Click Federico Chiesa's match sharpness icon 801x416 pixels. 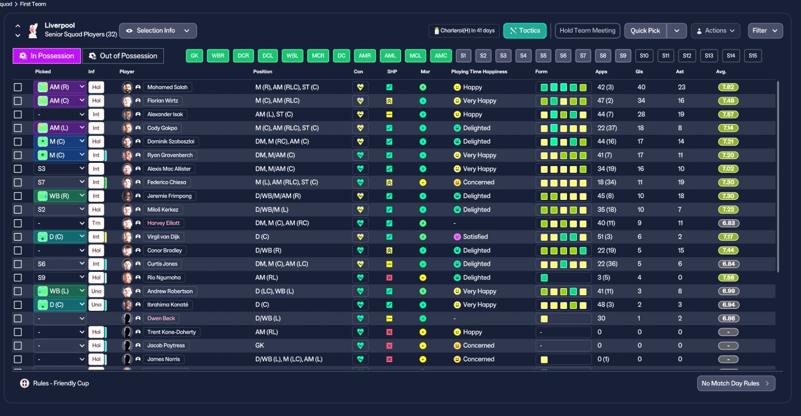(389, 182)
